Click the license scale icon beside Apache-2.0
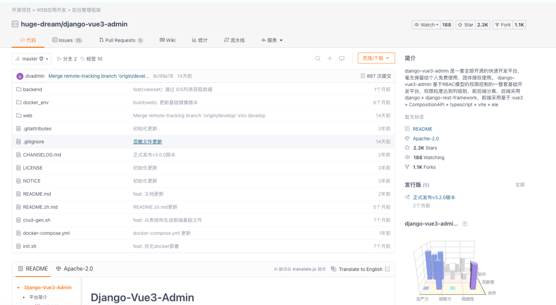Screen dimensions: 556x305 (407, 138)
